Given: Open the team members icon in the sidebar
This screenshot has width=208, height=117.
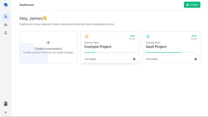Looking at the screenshot, I should (x=6, y=25).
